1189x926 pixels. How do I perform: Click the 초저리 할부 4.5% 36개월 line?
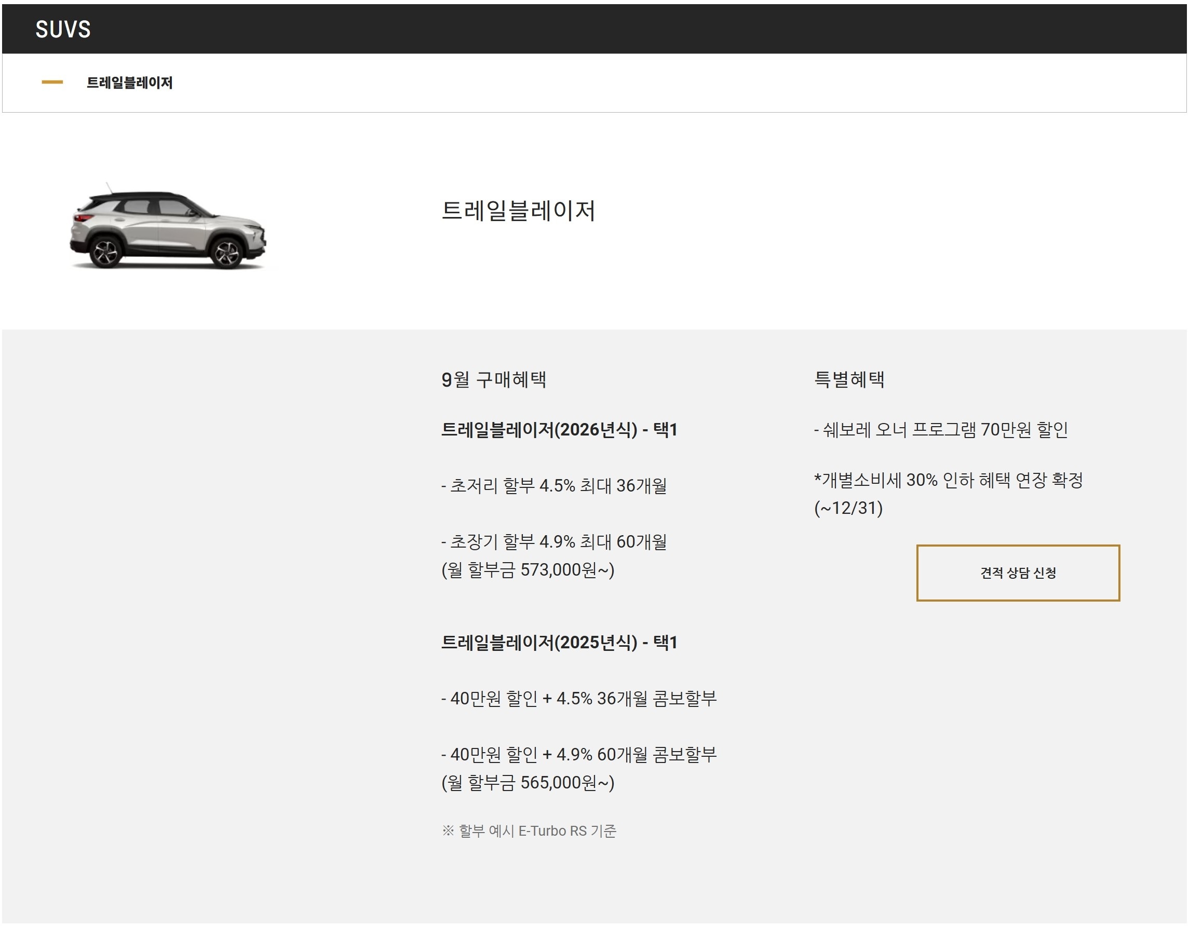point(553,486)
